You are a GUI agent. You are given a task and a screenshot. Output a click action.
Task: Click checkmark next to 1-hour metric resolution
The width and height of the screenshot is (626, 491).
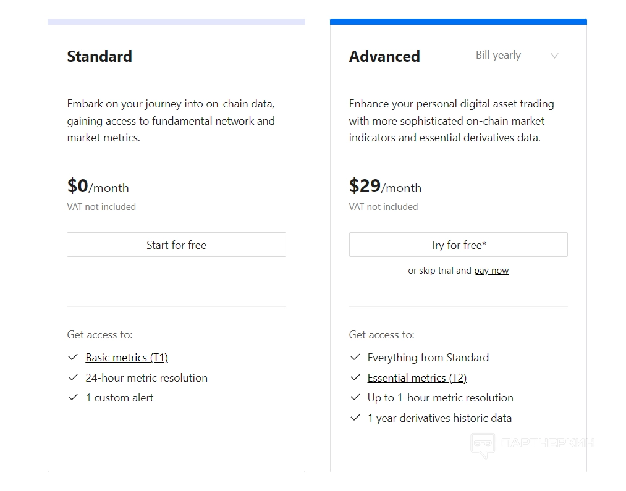355,398
